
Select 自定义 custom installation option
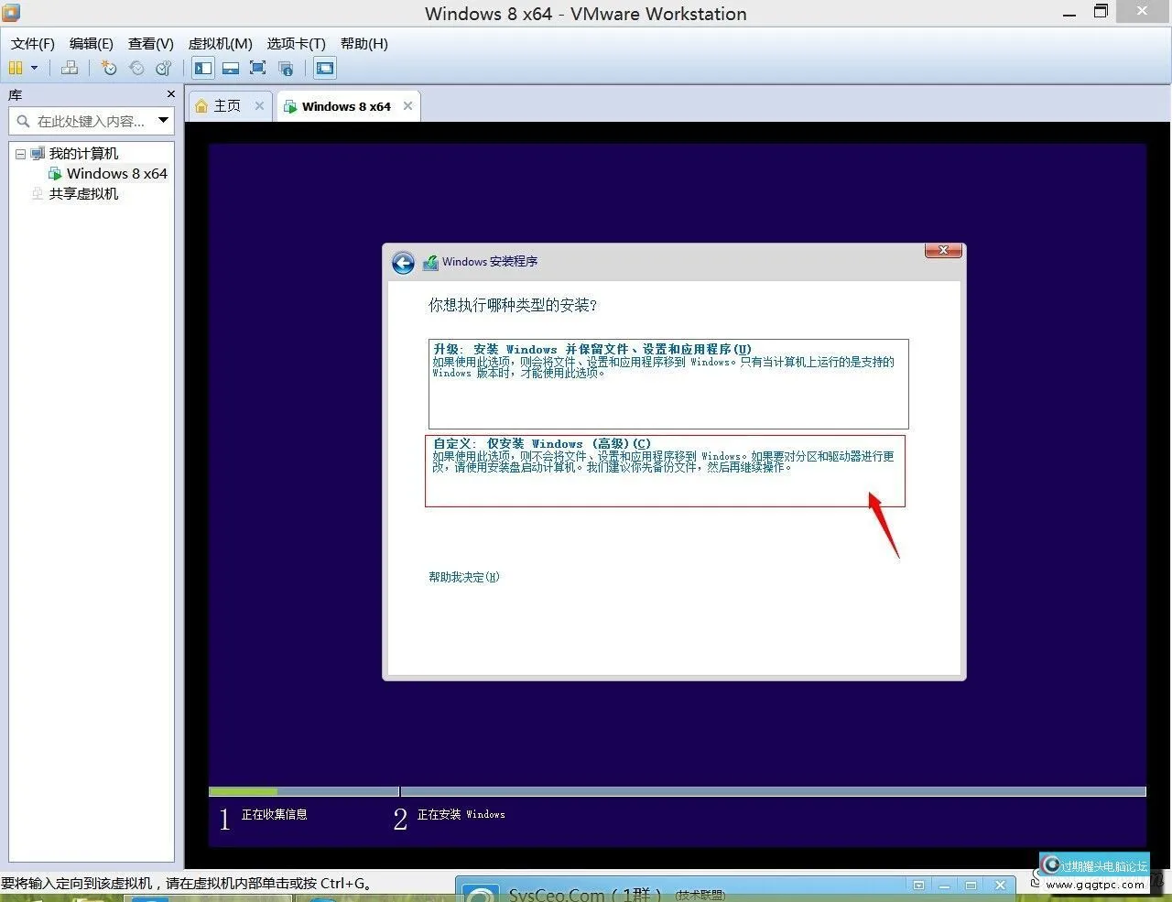[665, 472]
